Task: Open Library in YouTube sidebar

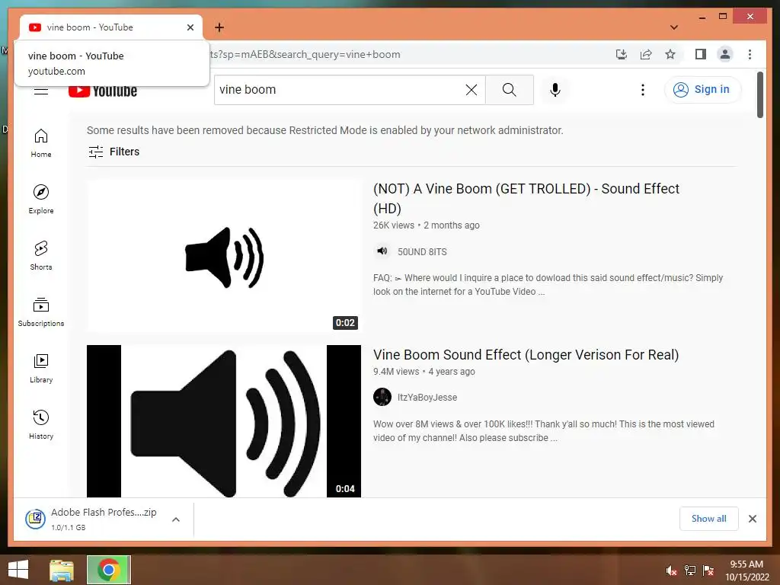Action: (x=41, y=368)
